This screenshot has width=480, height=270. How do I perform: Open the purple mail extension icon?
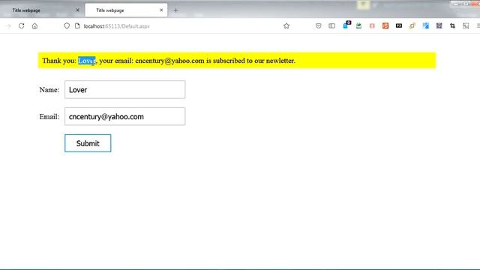pyautogui.click(x=439, y=26)
